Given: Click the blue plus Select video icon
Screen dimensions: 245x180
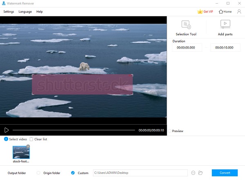Looking at the screenshot, I should click(6, 139).
